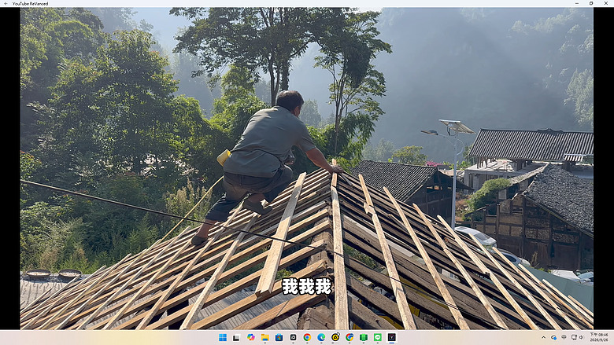Click the back arrow in the title bar
This screenshot has width=614, height=345.
click(x=6, y=3)
